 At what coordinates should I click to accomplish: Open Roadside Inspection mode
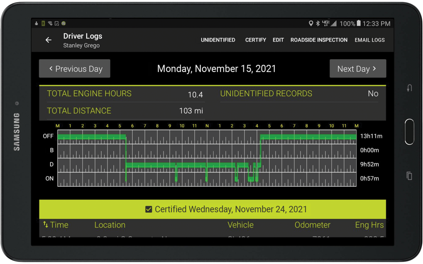coord(319,40)
